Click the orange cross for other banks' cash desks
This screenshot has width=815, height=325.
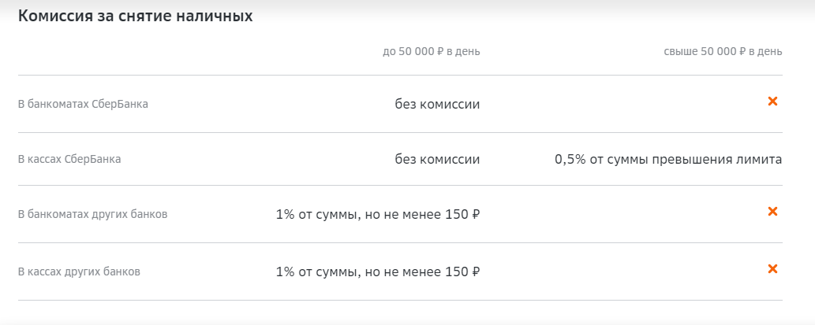pos(773,269)
